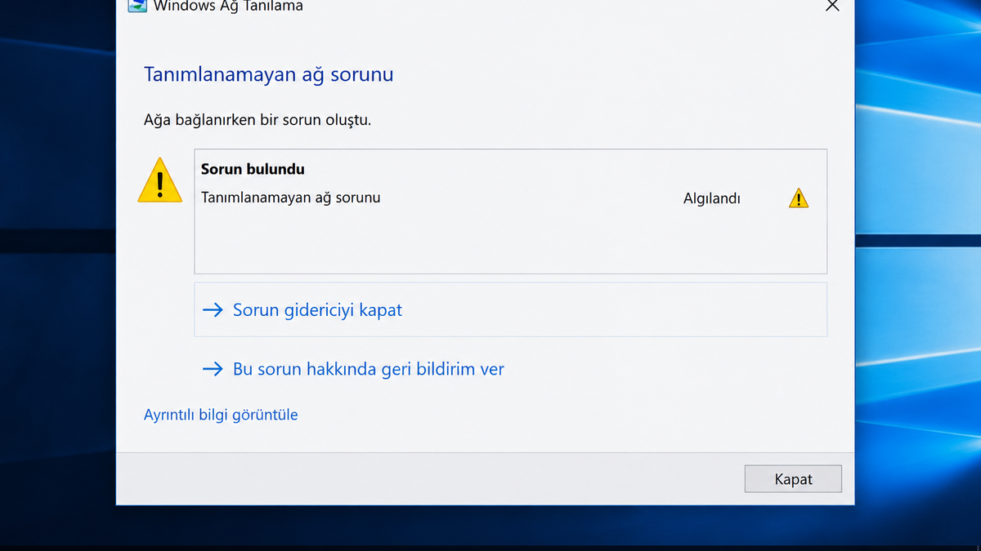981x551 pixels.
Task: Click the Windows Ağ Tanılama title icon
Action: [137, 6]
